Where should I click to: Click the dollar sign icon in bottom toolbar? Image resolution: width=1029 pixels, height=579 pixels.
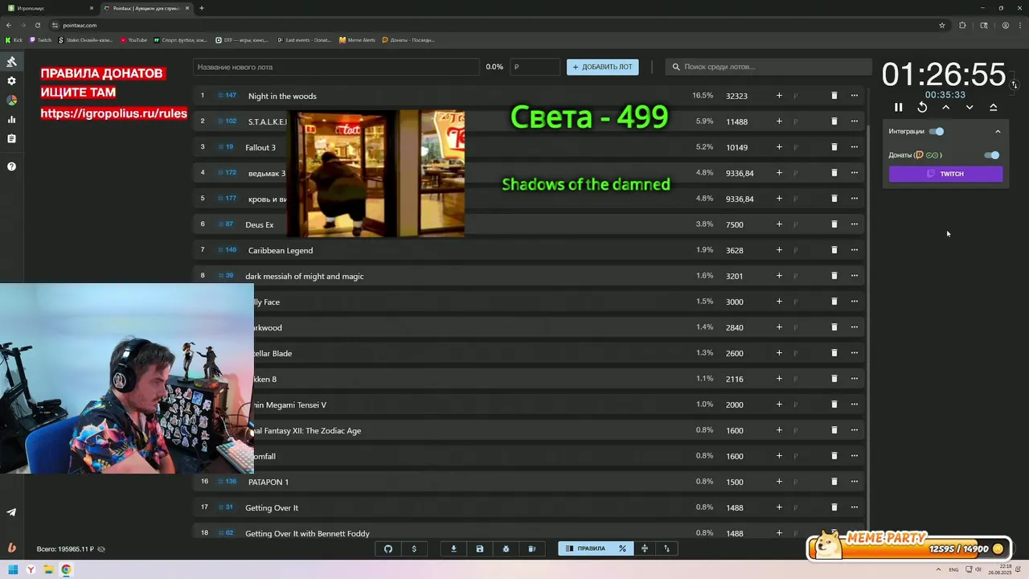[x=414, y=548]
